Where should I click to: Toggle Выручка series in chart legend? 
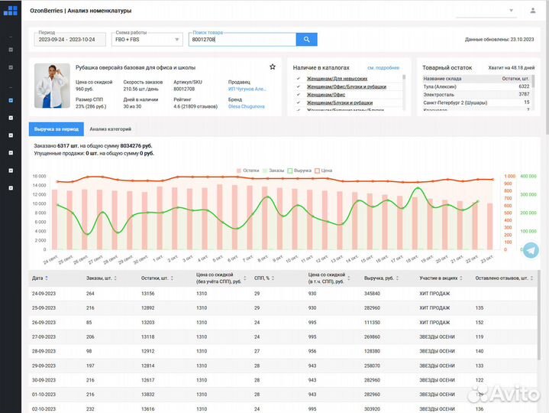(300, 171)
